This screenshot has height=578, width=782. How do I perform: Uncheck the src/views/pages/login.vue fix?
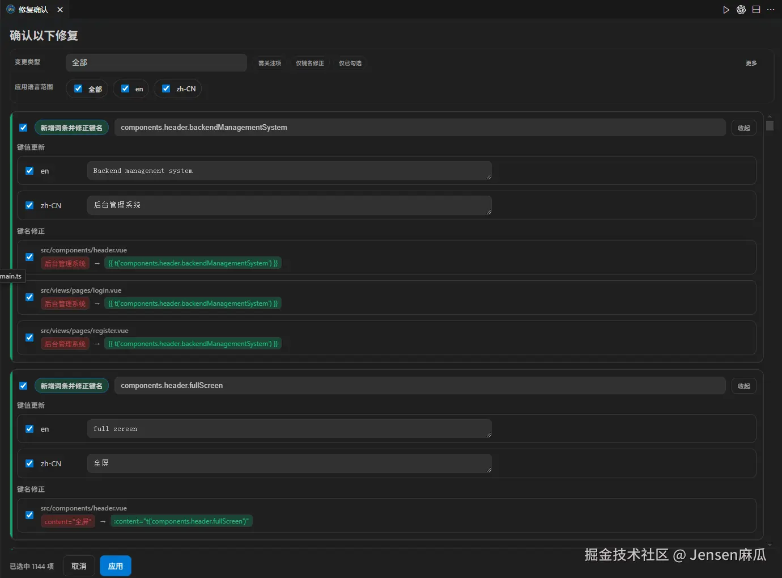pos(29,297)
